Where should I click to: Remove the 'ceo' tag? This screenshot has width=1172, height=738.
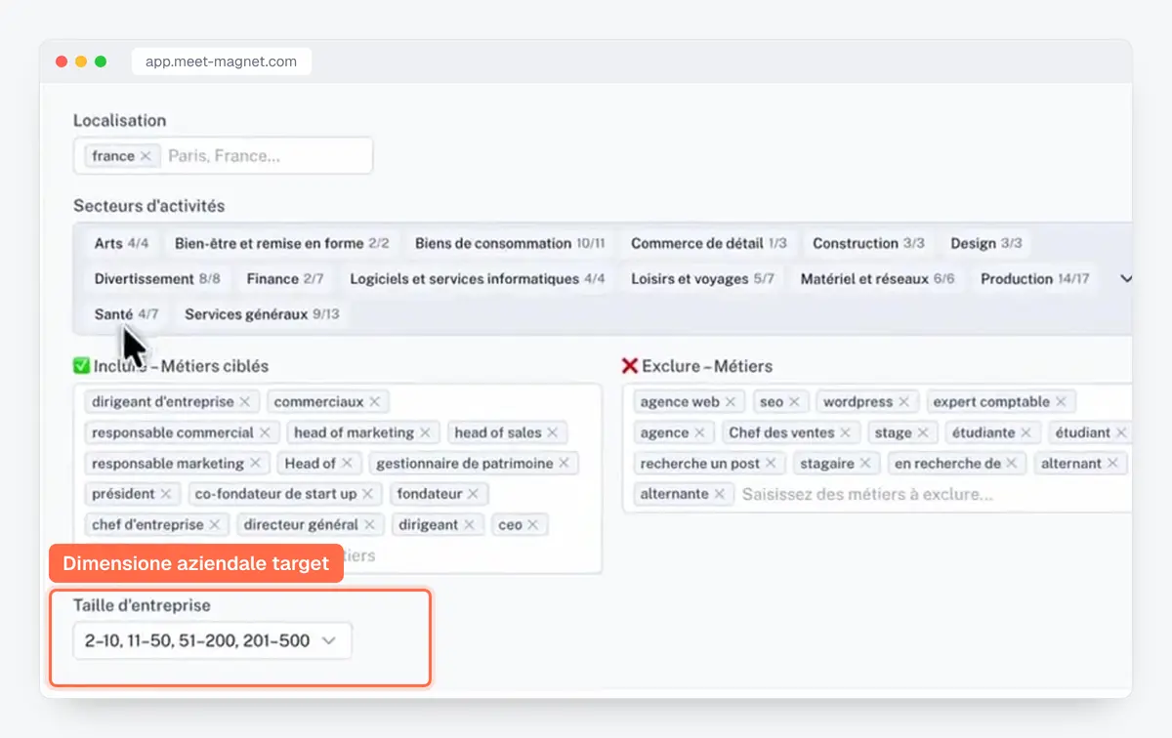tap(533, 524)
